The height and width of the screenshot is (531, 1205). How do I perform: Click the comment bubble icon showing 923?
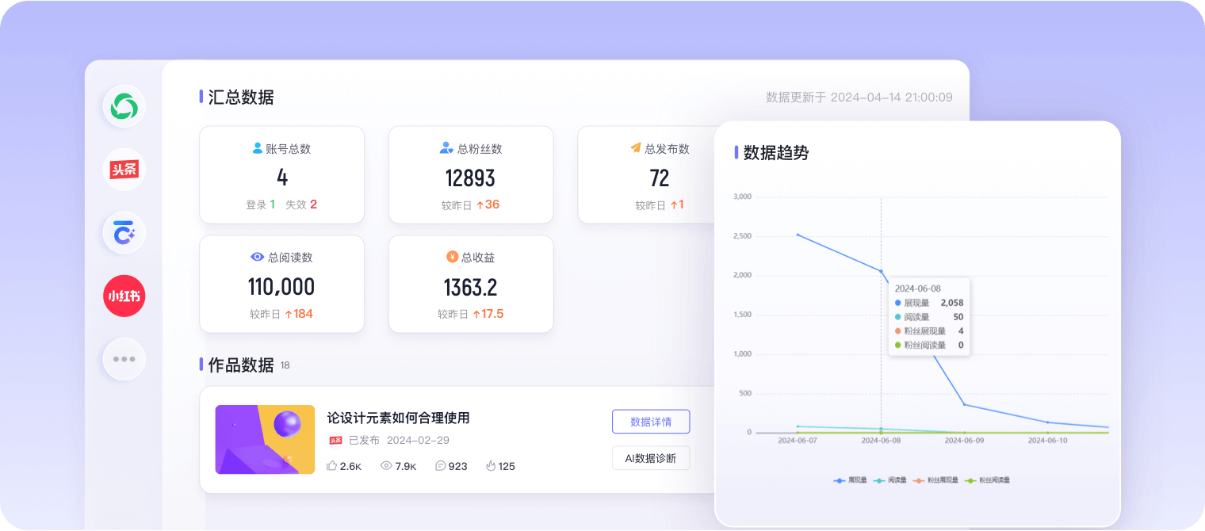click(440, 466)
